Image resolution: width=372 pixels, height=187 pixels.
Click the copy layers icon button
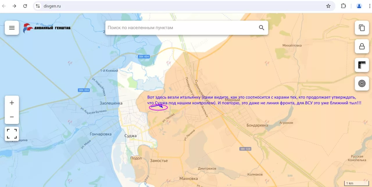[x=362, y=28]
